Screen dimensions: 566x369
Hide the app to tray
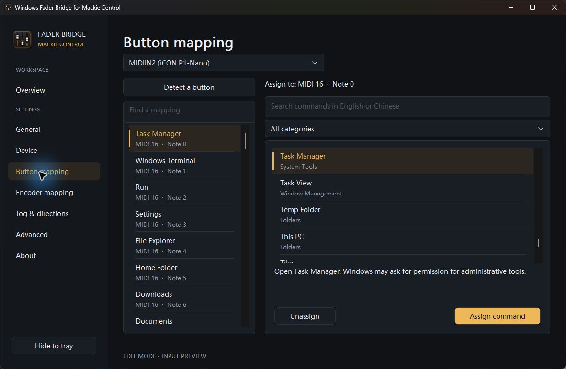point(54,346)
